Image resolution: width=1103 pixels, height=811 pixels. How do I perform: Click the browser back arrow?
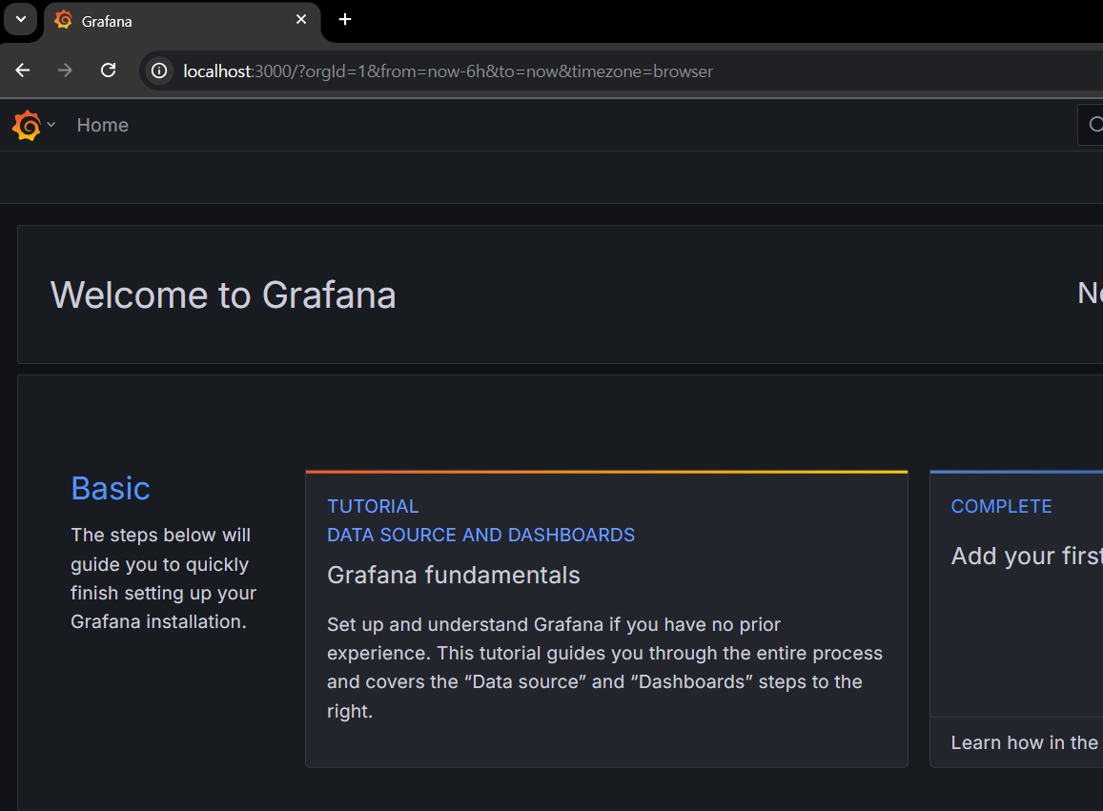(23, 71)
